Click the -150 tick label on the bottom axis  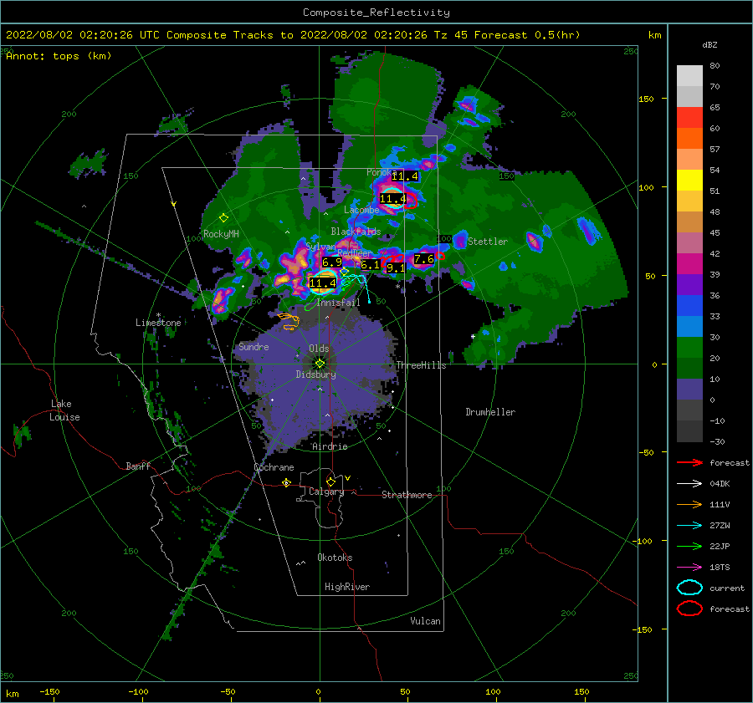coord(49,691)
